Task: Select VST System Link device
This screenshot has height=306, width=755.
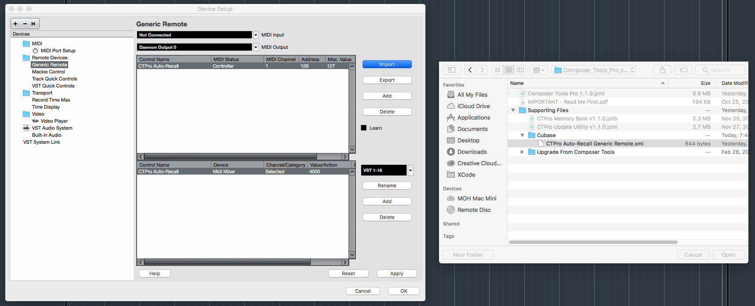Action: pos(42,142)
